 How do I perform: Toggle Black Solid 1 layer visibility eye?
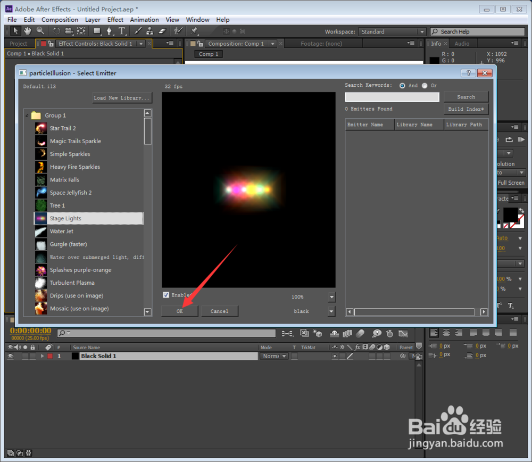tap(11, 356)
